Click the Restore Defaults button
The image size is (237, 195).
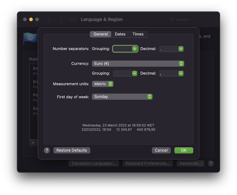point(72,150)
